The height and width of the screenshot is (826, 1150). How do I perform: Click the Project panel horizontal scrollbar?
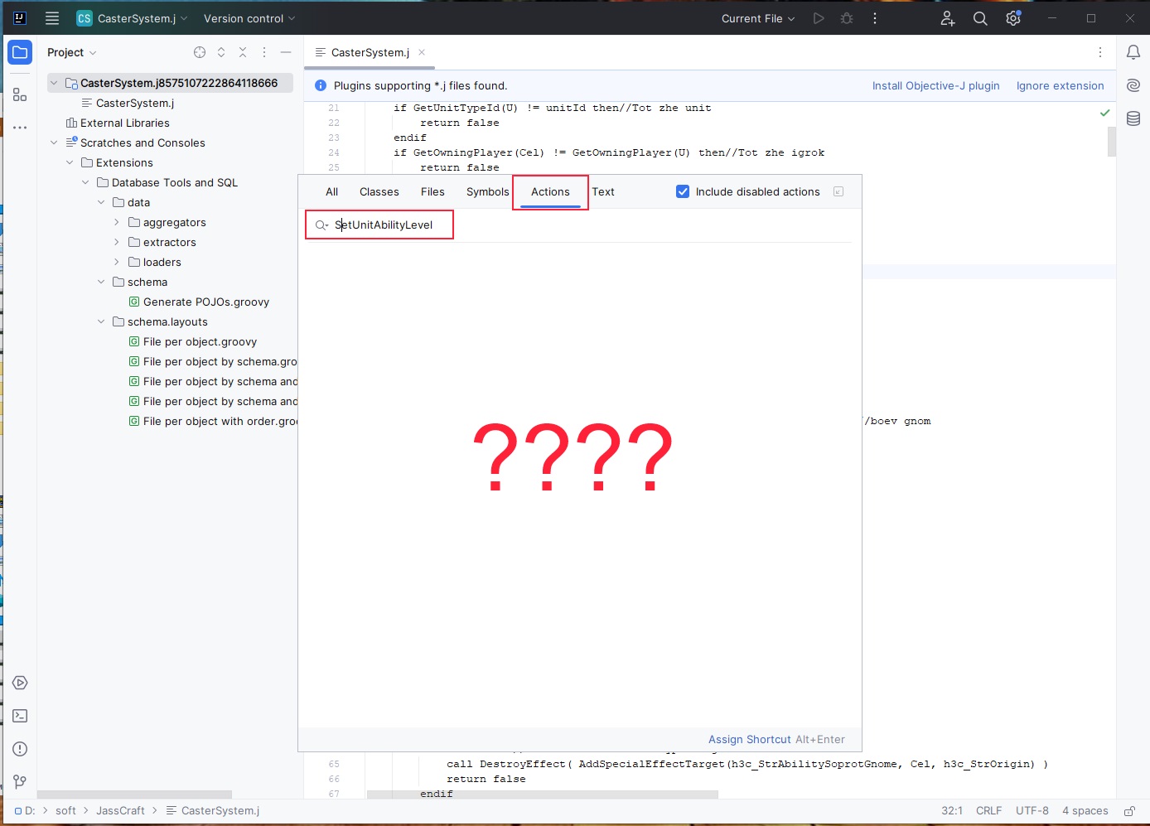click(134, 794)
